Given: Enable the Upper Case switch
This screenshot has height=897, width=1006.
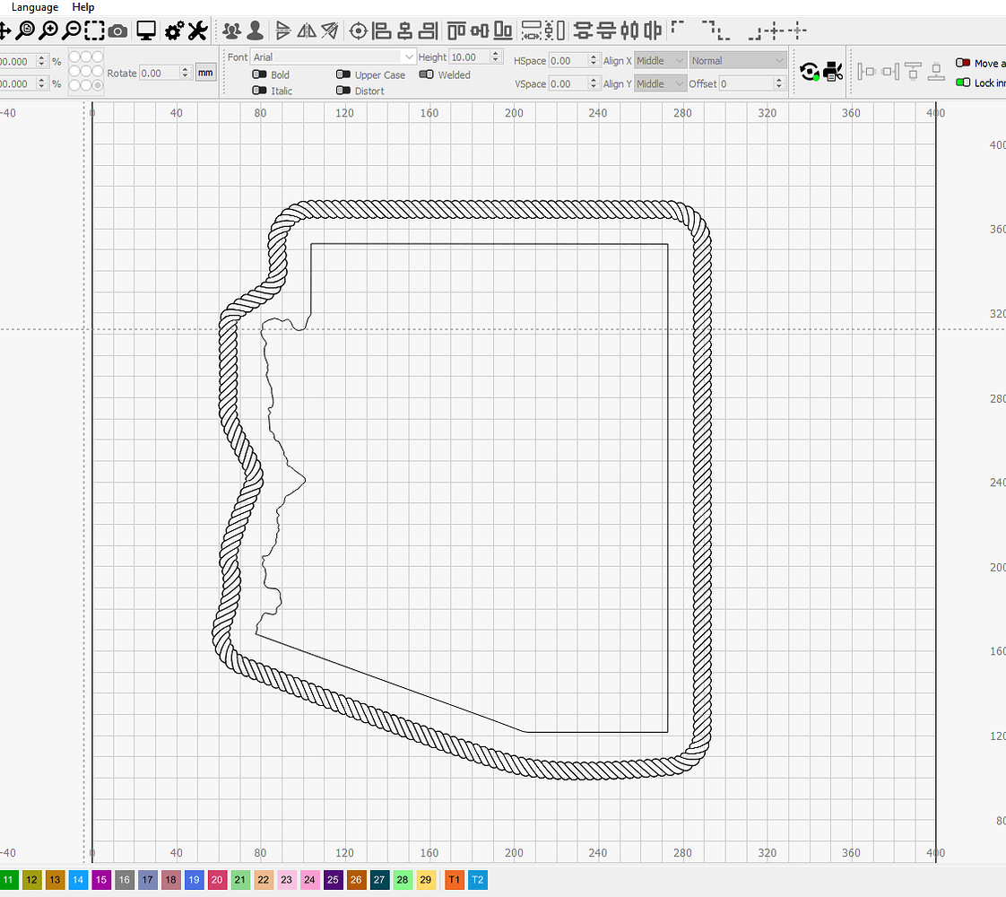Looking at the screenshot, I should 343,74.
